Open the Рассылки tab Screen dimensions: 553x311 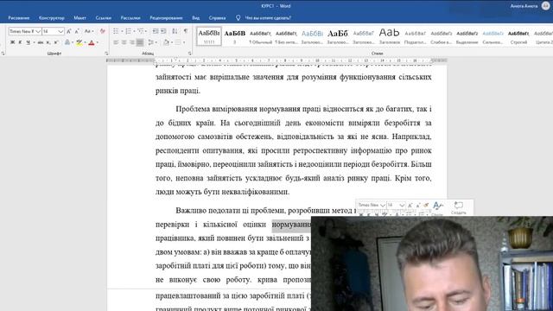130,17
